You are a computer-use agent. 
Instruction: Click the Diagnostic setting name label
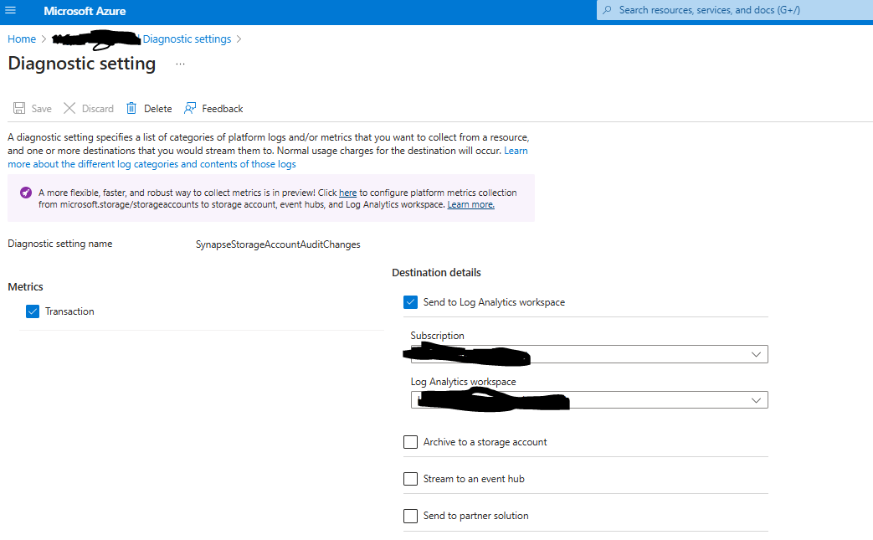click(60, 244)
